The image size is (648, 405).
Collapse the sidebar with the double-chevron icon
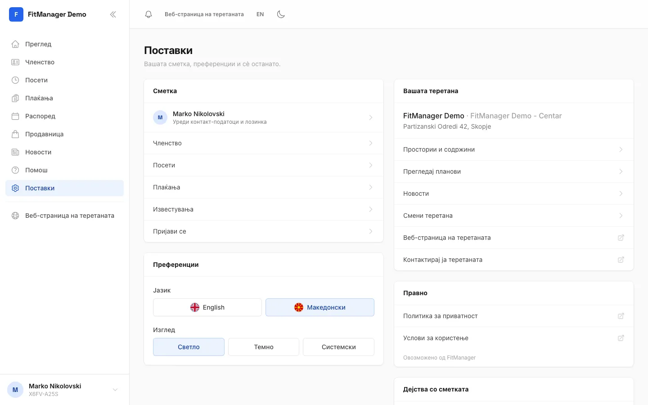[113, 14]
